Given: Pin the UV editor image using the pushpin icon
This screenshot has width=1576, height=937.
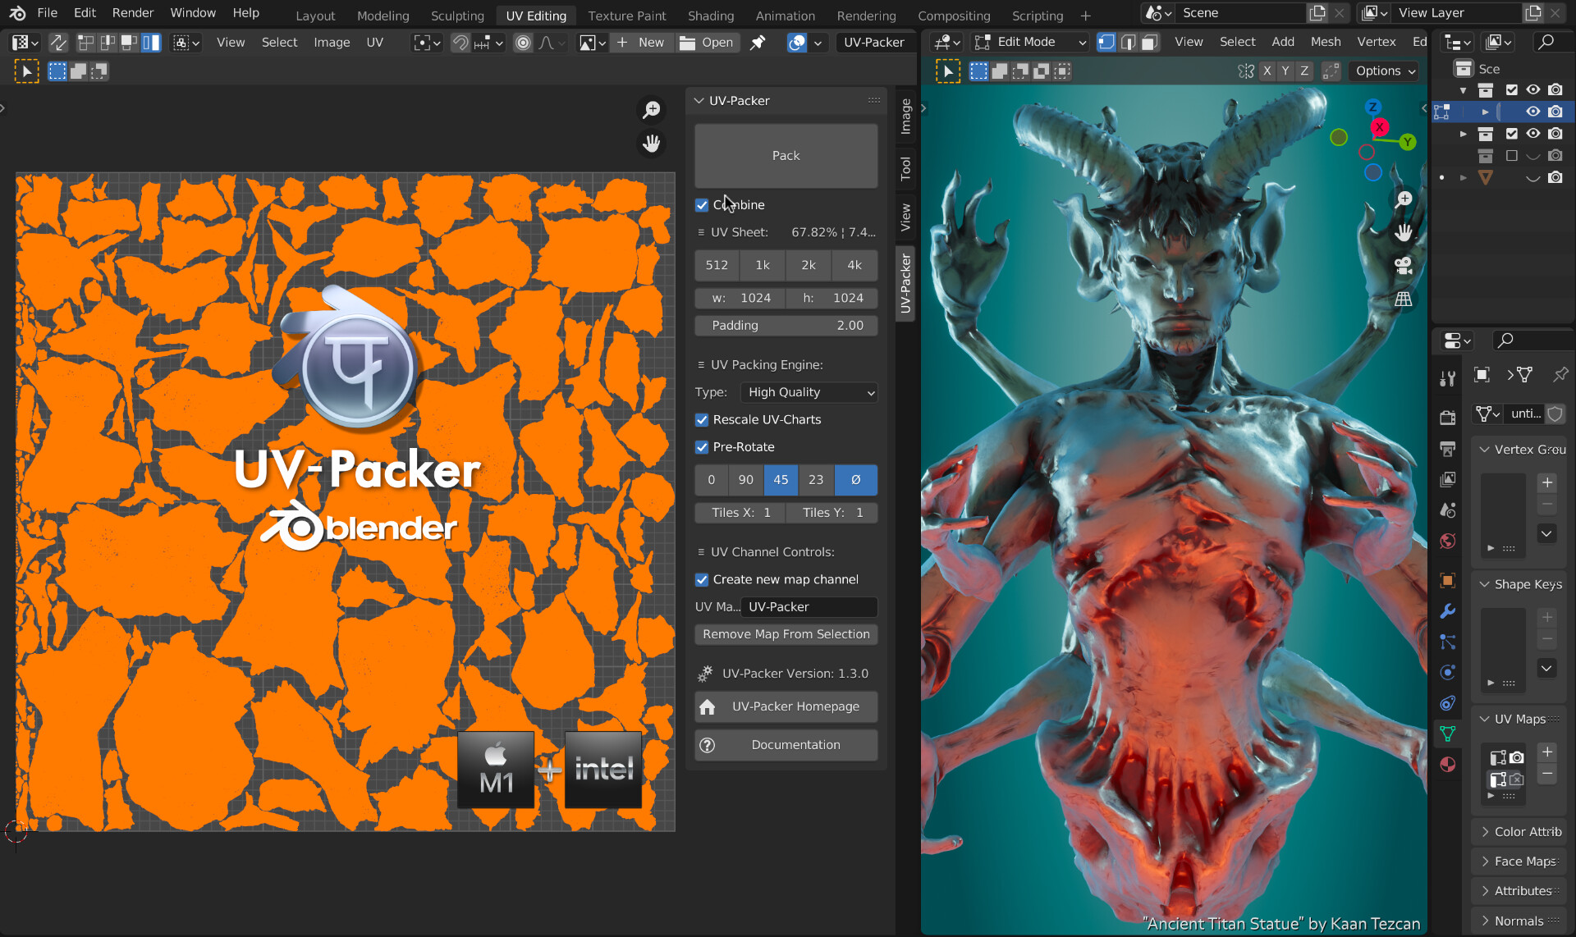Looking at the screenshot, I should click(x=758, y=42).
